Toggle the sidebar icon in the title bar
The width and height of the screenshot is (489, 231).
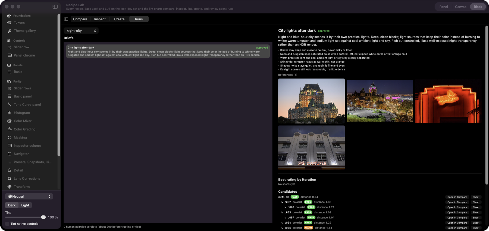point(55,7)
